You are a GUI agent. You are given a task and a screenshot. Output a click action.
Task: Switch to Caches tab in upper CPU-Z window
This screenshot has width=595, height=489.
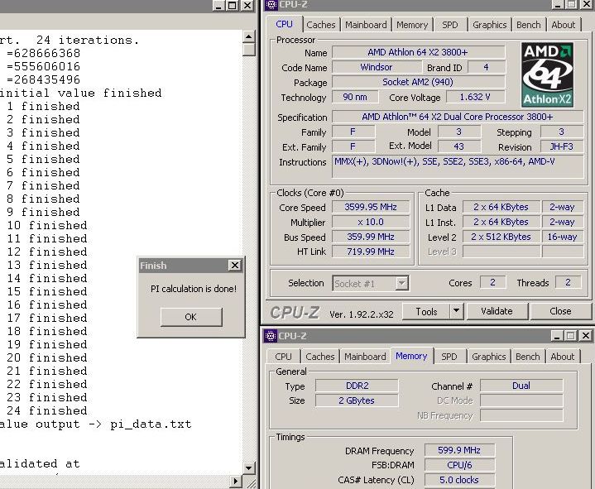[321, 25]
